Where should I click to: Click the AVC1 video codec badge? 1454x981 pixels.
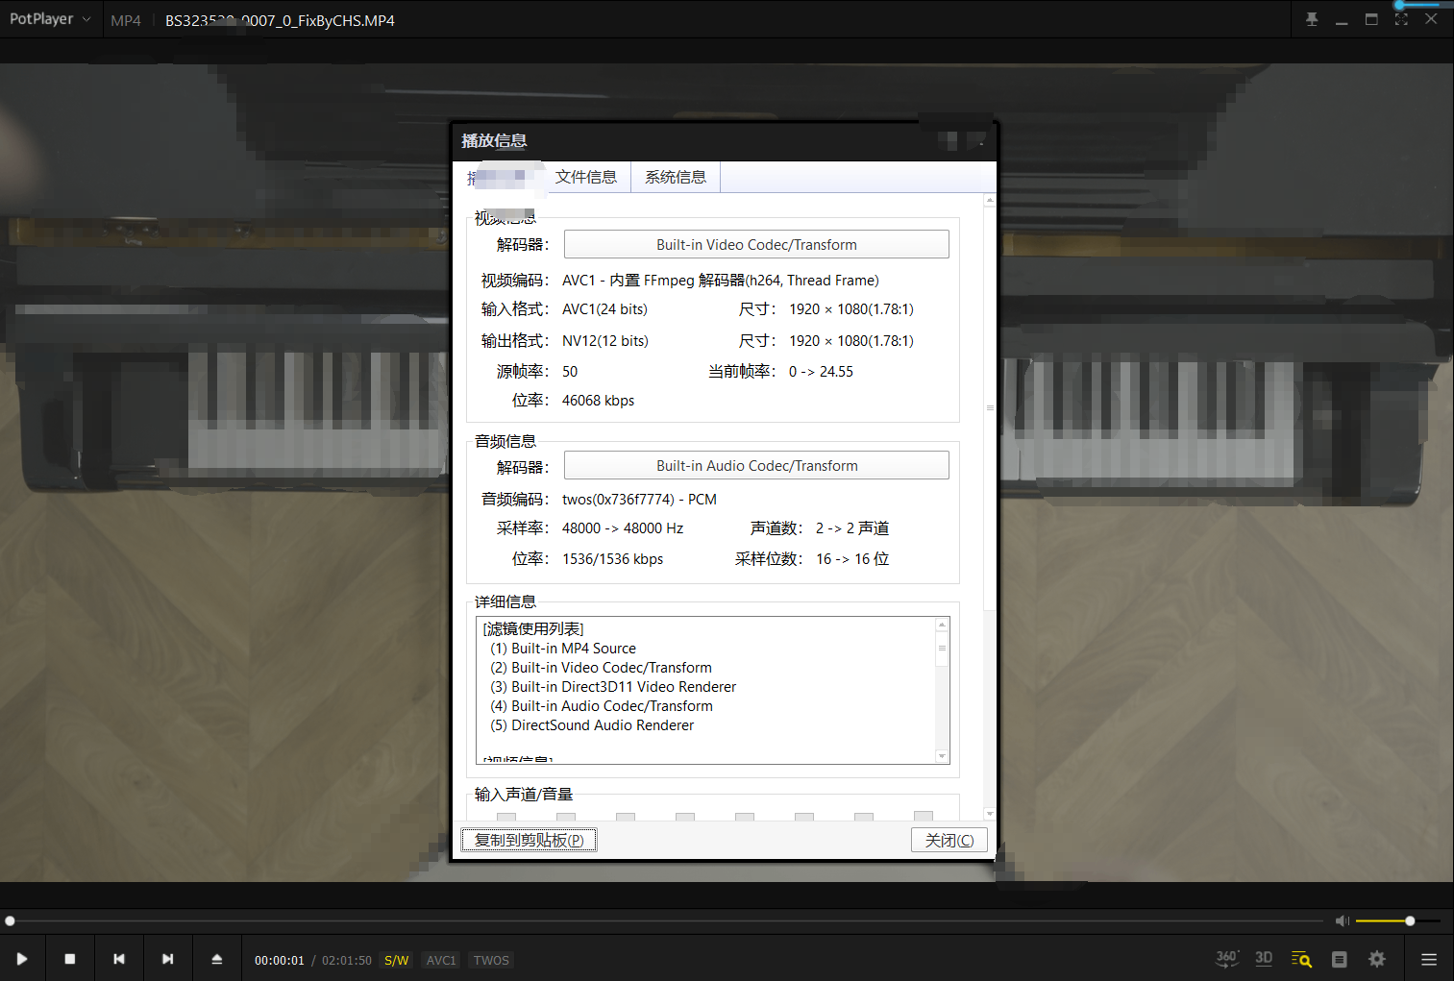tap(441, 960)
